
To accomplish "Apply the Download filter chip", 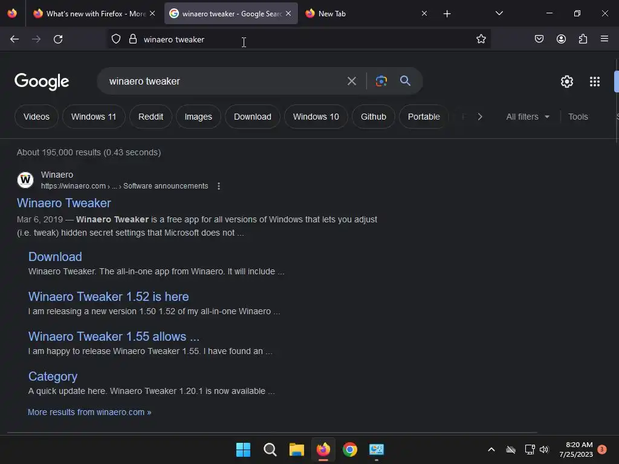I will click(253, 117).
